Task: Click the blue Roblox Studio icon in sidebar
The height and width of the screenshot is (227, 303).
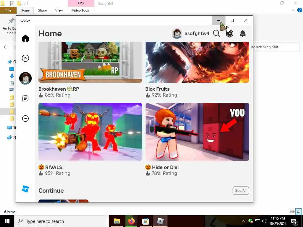Action: 25,189
